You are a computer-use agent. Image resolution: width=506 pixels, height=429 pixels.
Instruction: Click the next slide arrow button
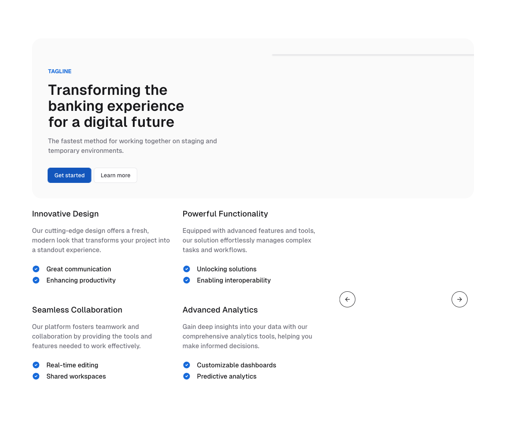tap(459, 299)
